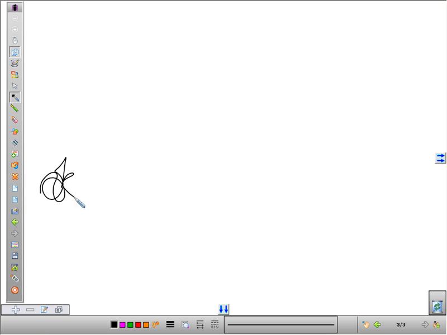Go to previous page using the left toolbar green arrow
447x335 pixels.
(15, 222)
